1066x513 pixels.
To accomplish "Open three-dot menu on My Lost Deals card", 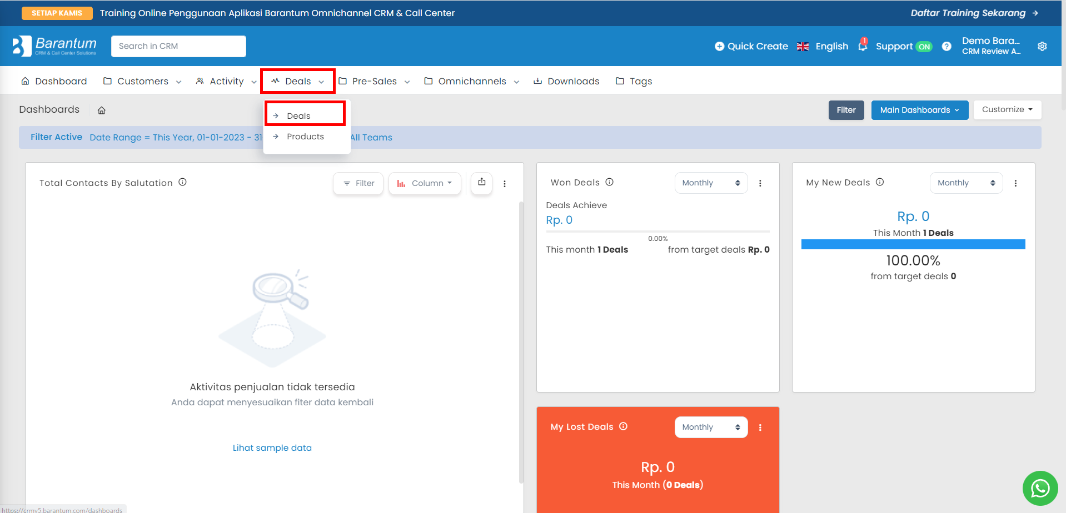I will click(x=760, y=428).
